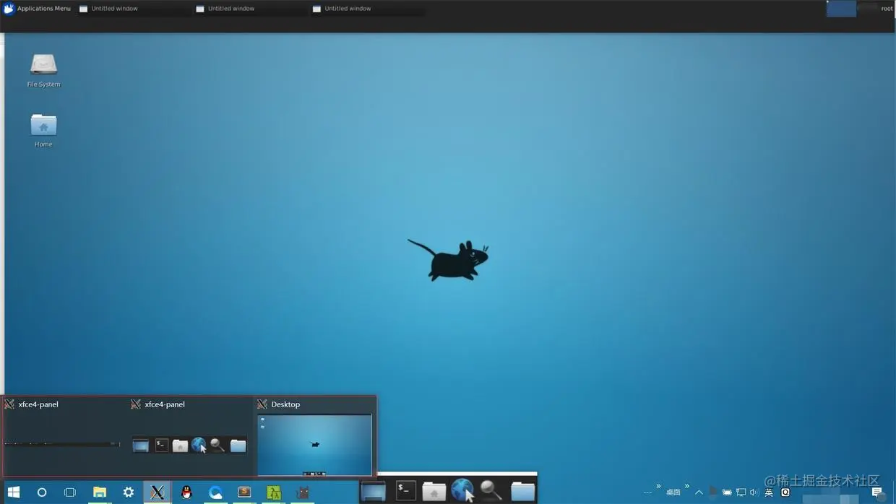Click the Windows Start button
Viewport: 896px width, 504px height.
[13, 492]
